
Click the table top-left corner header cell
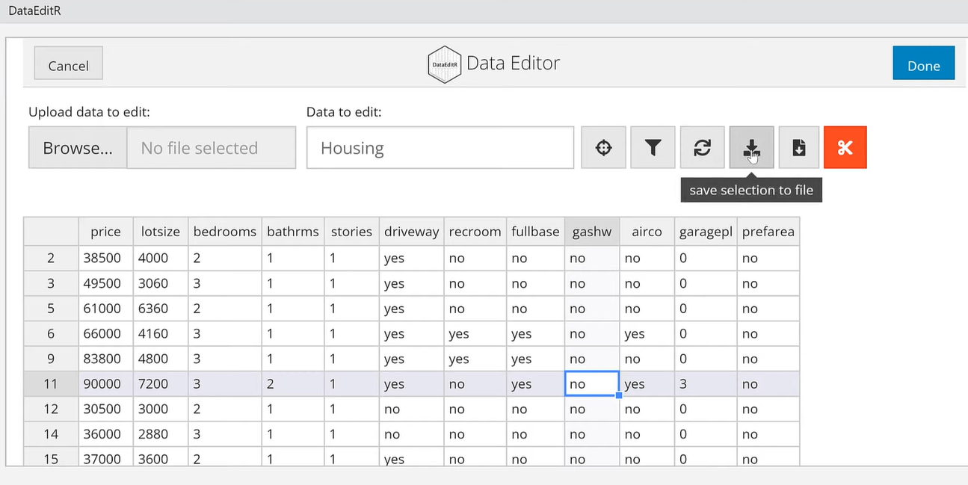[x=51, y=232]
